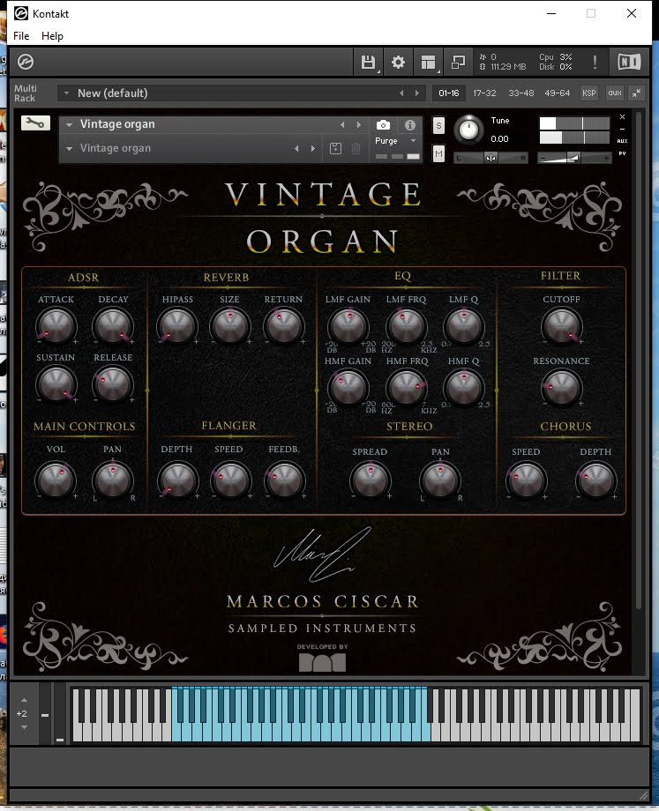Delete snapshot with trash icon
The image size is (659, 811).
(356, 148)
